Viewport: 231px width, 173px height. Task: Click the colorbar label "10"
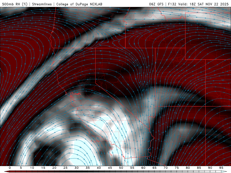[32, 168]
